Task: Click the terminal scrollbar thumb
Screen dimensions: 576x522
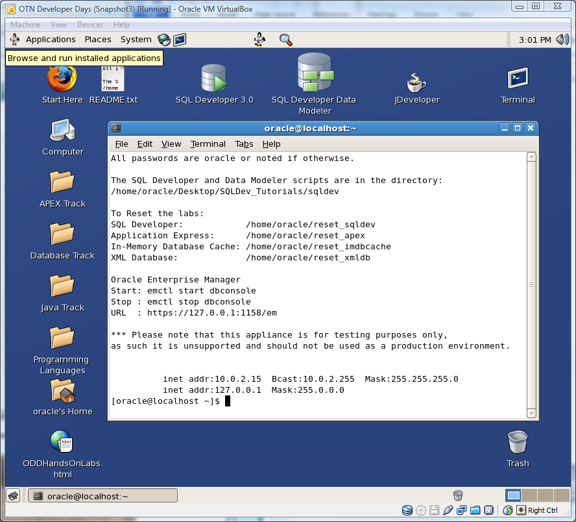Action: [531, 285]
